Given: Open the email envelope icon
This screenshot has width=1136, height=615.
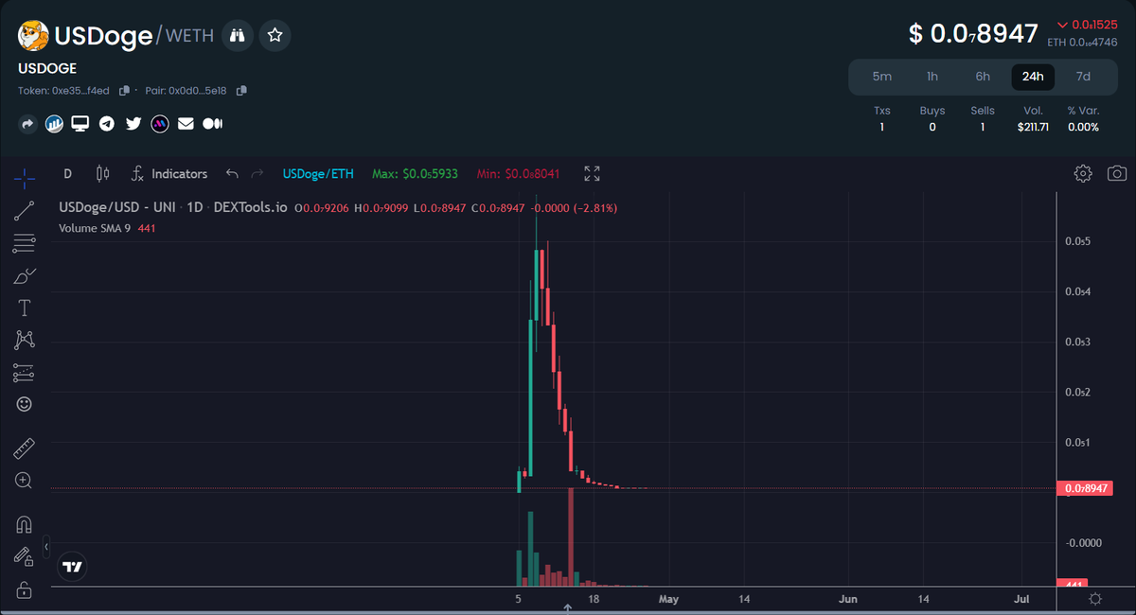Looking at the screenshot, I should (186, 124).
